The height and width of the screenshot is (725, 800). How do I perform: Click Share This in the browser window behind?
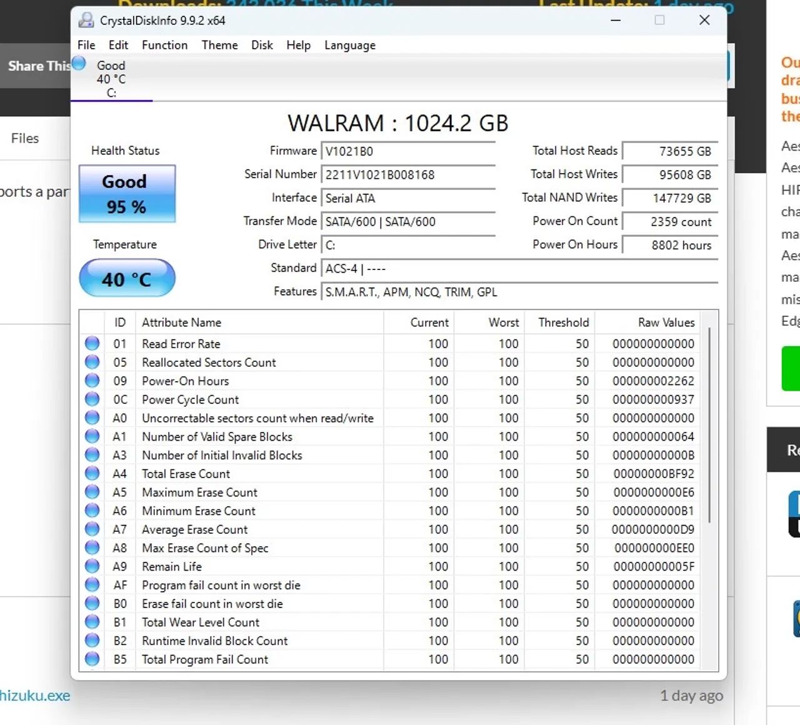pyautogui.click(x=39, y=66)
